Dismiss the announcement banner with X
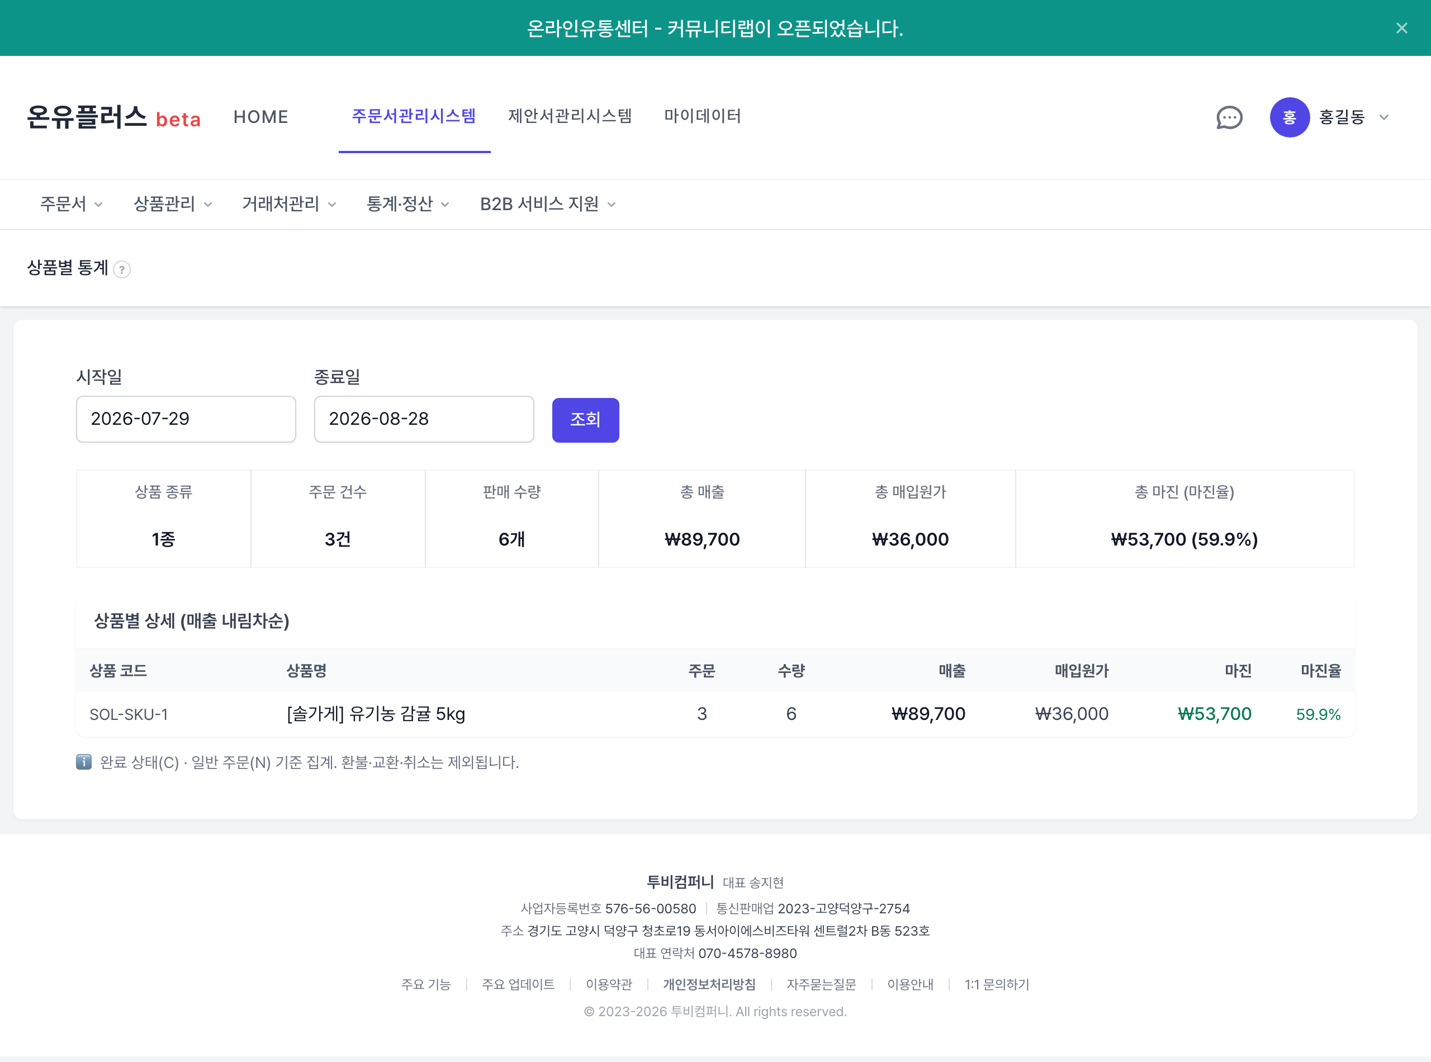 point(1401,29)
